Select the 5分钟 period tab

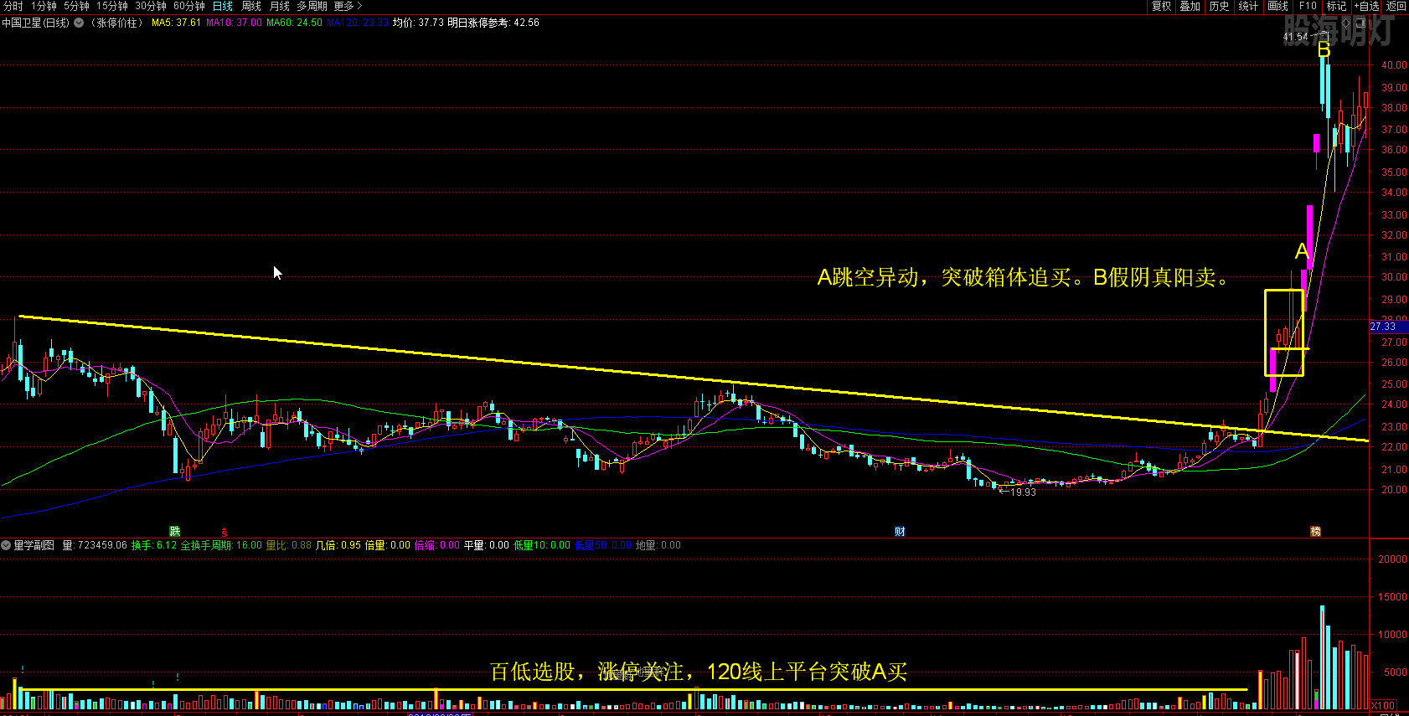[x=76, y=6]
